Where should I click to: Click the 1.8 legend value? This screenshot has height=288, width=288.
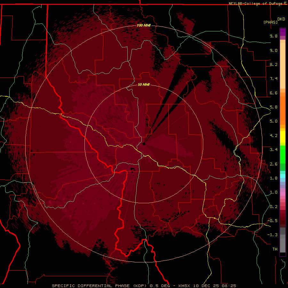pyautogui.click(x=274, y=178)
